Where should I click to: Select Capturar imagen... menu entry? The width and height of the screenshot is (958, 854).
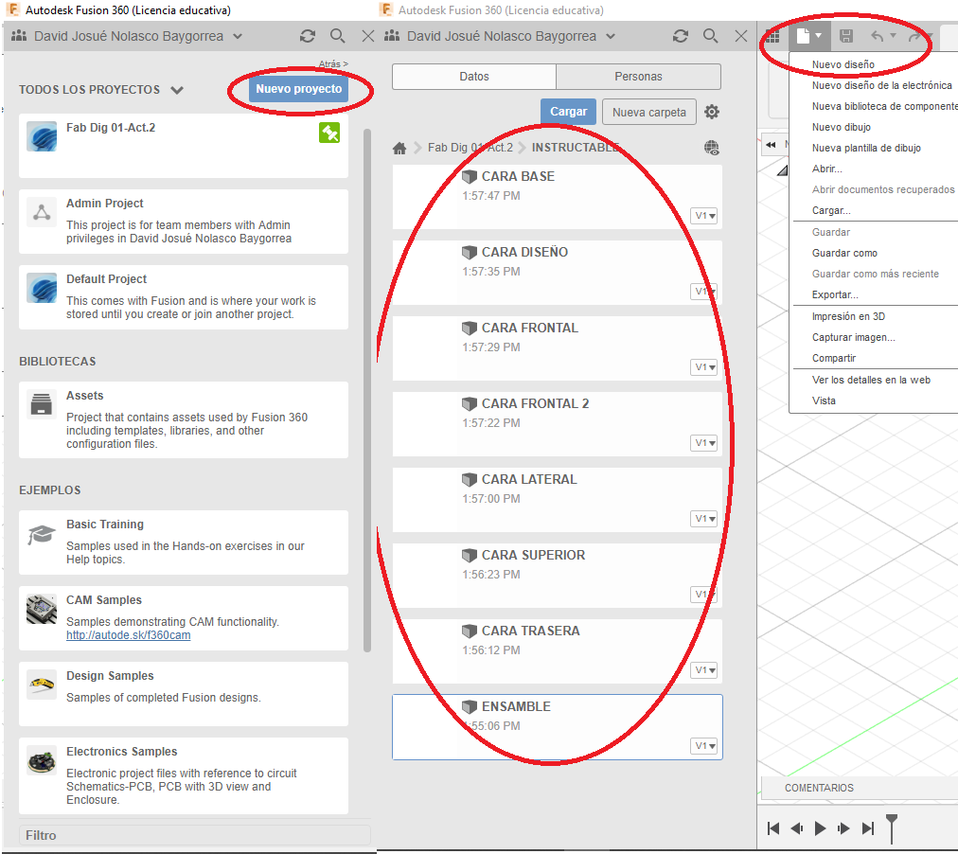point(854,337)
